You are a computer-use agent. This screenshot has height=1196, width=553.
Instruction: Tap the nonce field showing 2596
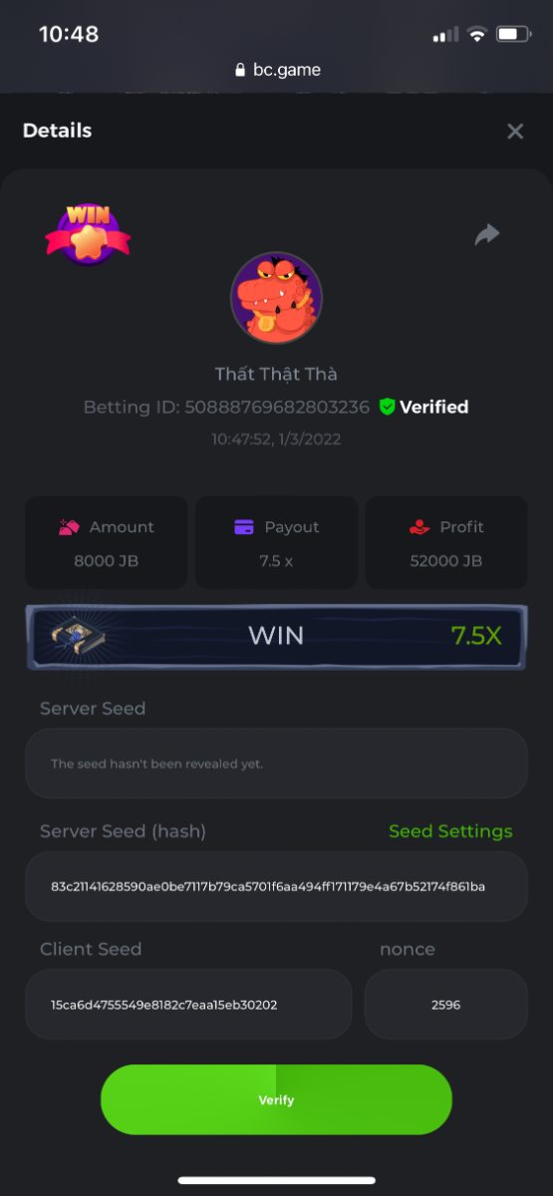pyautogui.click(x=445, y=1005)
